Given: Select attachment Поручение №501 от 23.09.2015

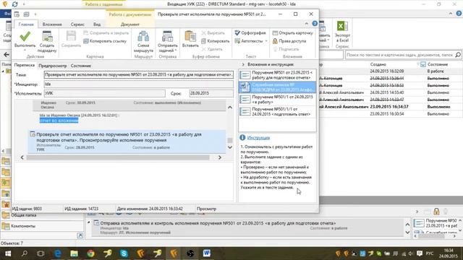Looking at the screenshot, I should coord(277,75).
